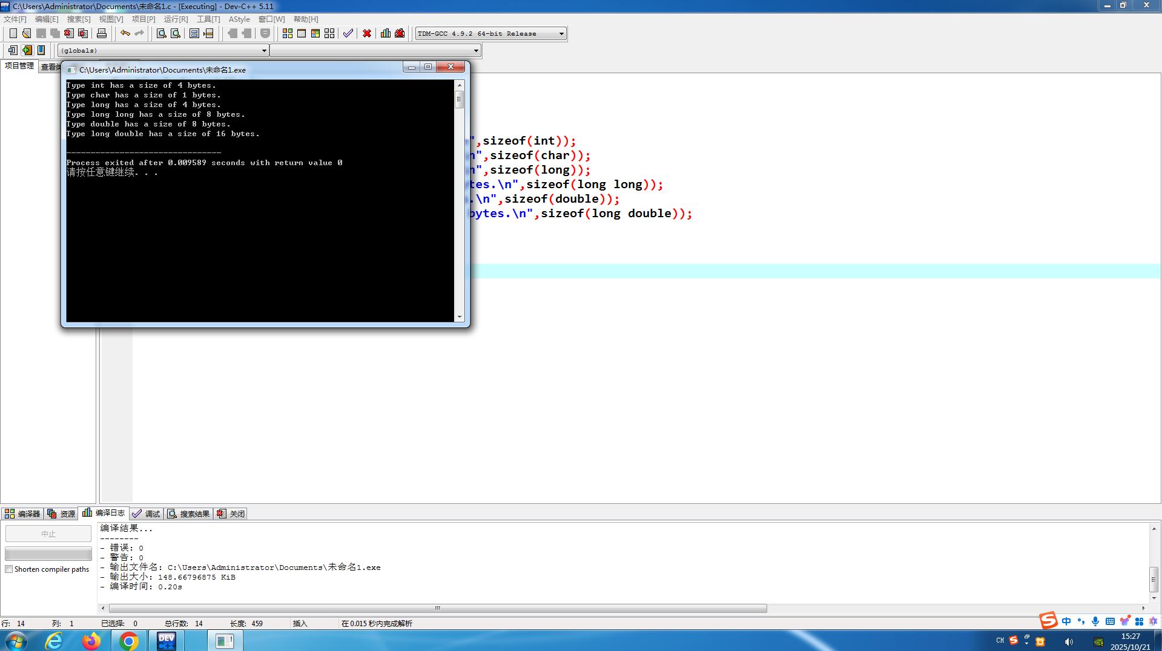1162x651 pixels.
Task: Click the Toggle Bookmark toolbar icon
Action: click(41, 50)
